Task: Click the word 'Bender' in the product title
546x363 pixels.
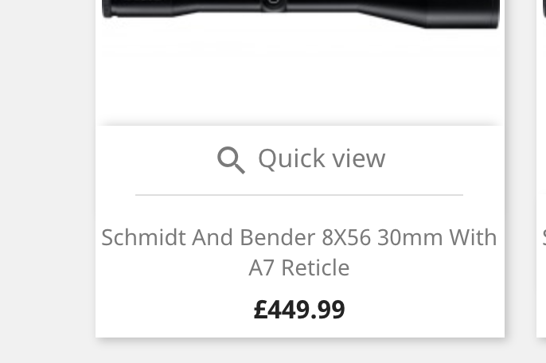Action: pos(278,237)
